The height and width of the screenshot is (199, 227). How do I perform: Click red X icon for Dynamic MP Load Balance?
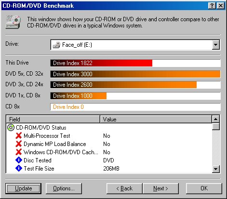click(19, 144)
